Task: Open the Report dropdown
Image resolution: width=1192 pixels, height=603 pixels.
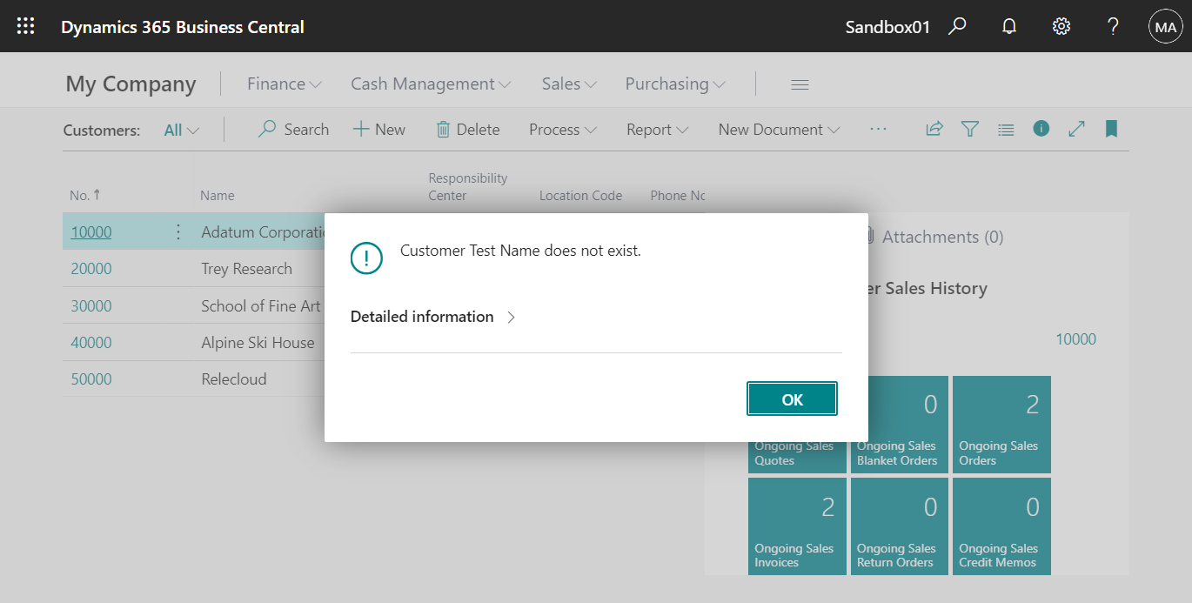Action: (x=656, y=129)
